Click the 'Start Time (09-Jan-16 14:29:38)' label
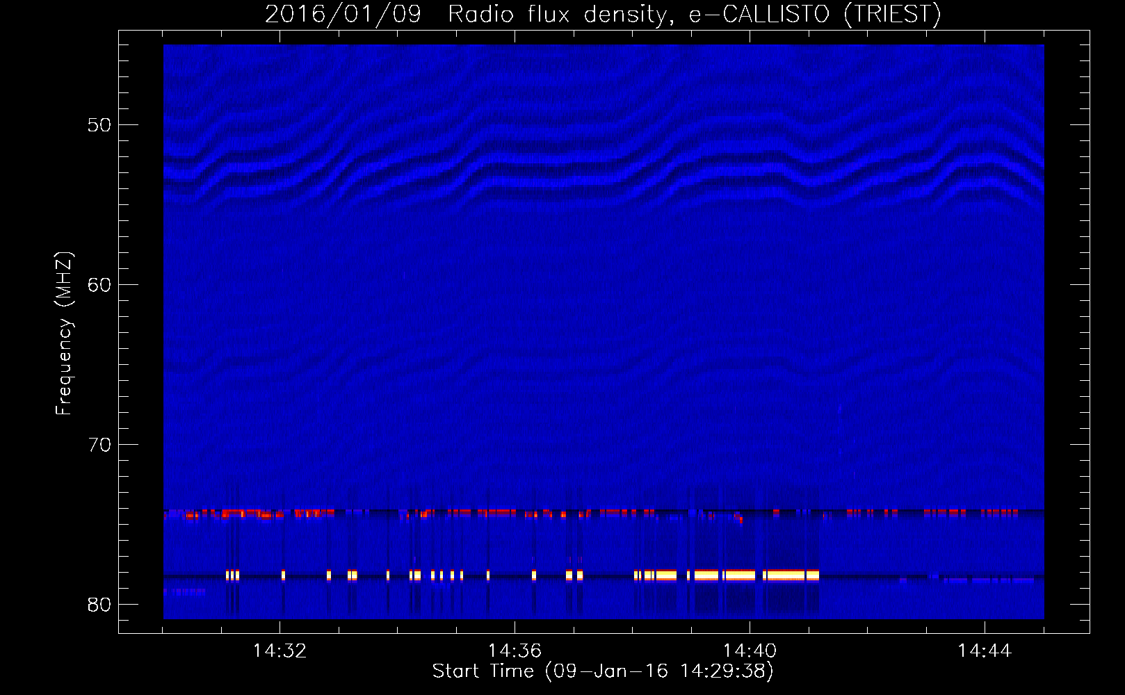This screenshot has height=695, width=1125. click(x=603, y=671)
